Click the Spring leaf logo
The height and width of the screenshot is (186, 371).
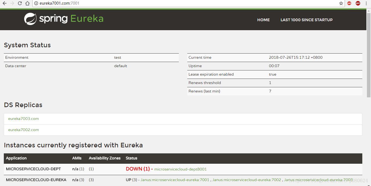pos(30,19)
